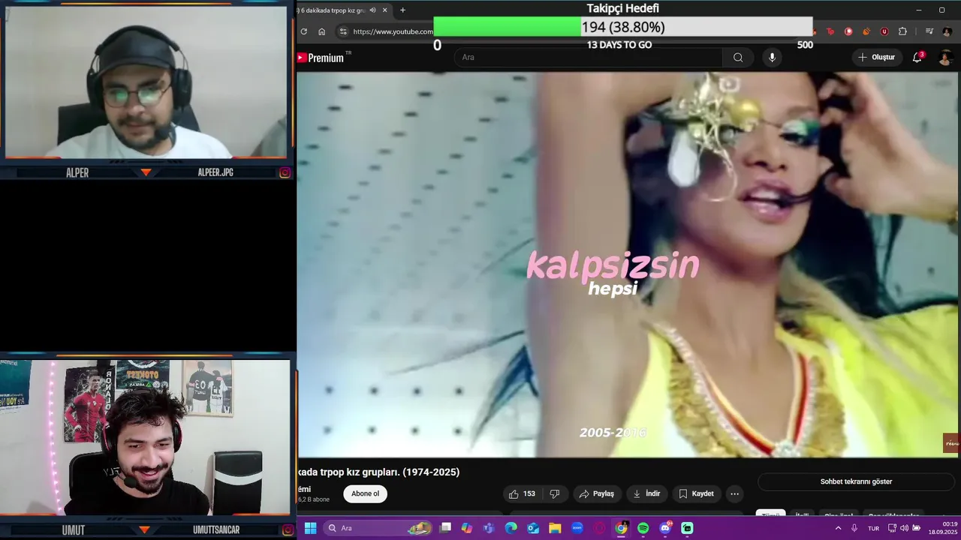
Task: Click the Oluştur create button
Action: click(876, 58)
